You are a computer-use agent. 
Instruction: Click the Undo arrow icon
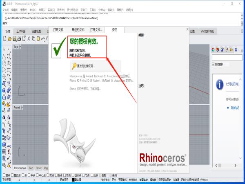[43, 39]
